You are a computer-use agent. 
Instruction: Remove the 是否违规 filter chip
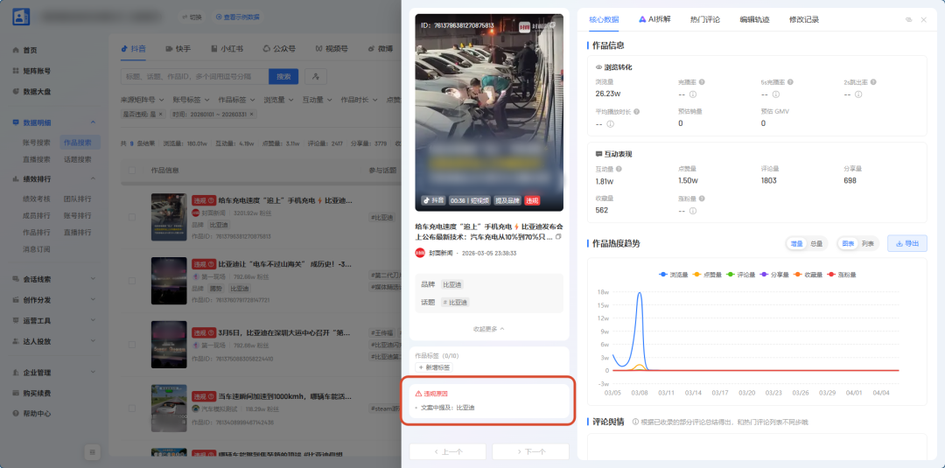[161, 114]
